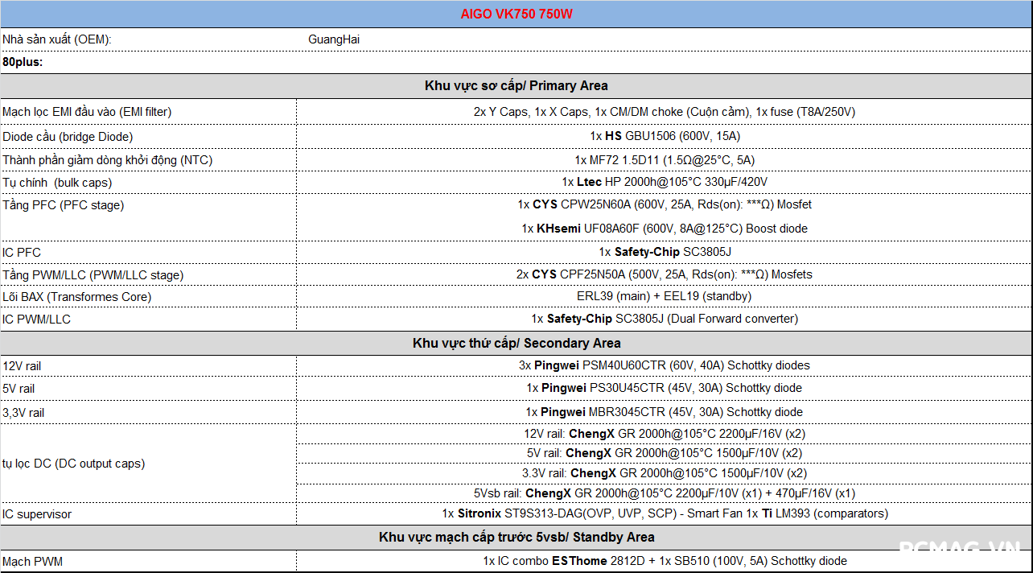The width and height of the screenshot is (1033, 573).
Task: Select the Ltec HP 330µF/420V value
Action: (665, 182)
